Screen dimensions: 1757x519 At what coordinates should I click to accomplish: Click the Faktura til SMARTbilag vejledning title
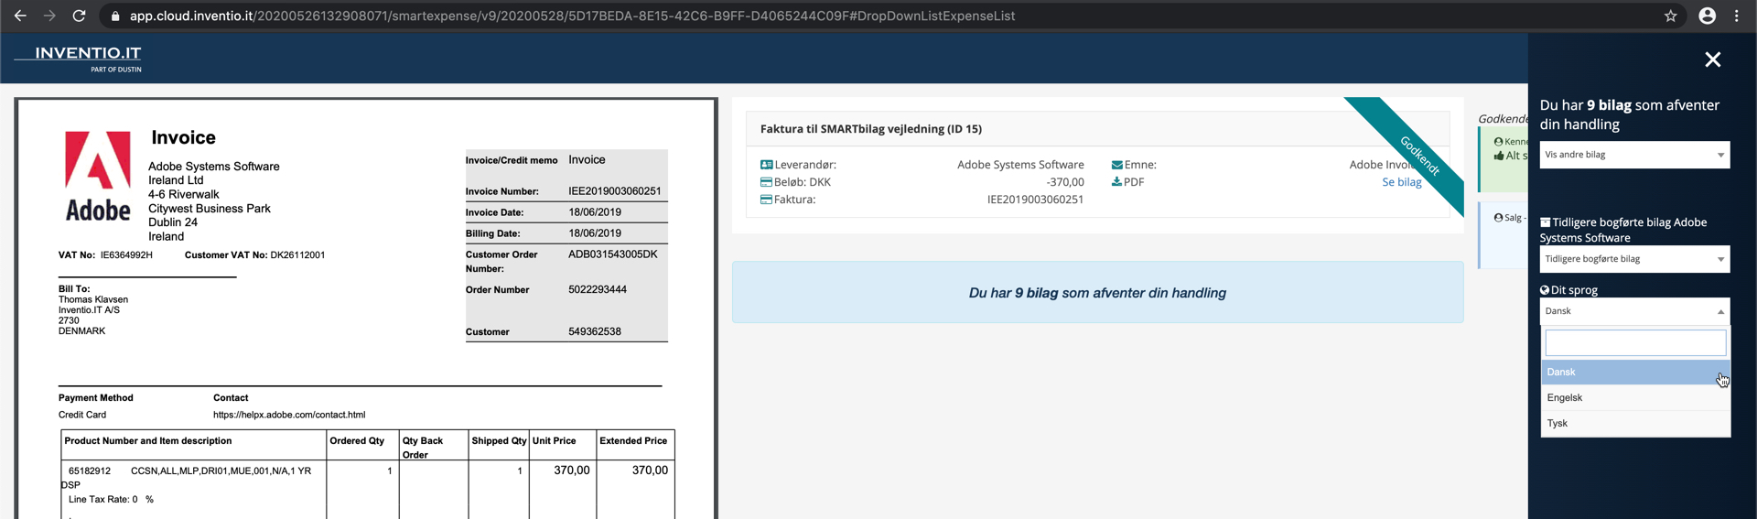pyautogui.click(x=870, y=129)
